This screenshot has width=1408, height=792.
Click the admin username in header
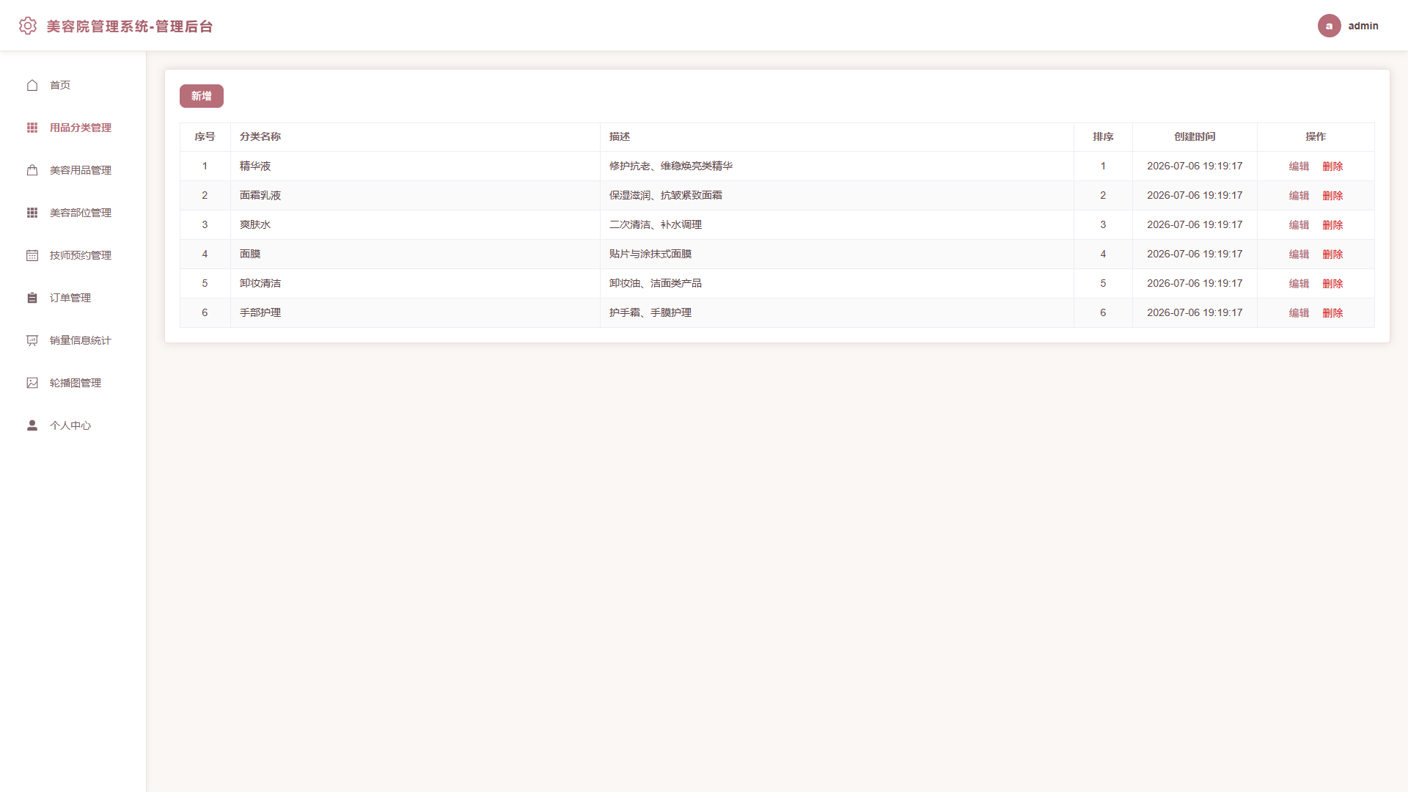pyautogui.click(x=1363, y=26)
